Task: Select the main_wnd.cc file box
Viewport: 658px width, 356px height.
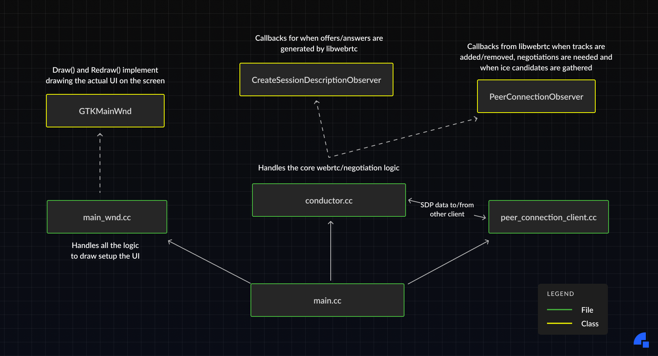Action: click(107, 217)
